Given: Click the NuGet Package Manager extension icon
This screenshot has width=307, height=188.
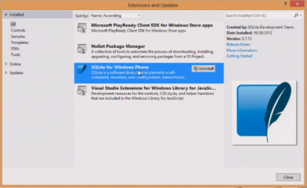Looking at the screenshot, I should point(82,49).
